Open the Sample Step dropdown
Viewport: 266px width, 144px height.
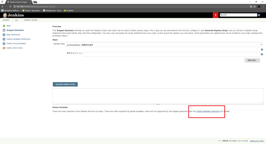click(x=164, y=45)
